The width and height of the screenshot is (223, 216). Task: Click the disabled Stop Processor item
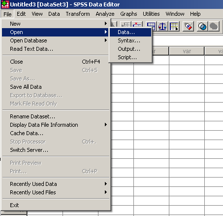(55, 142)
